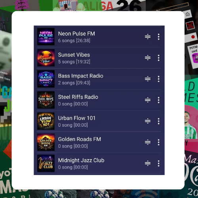Open the Midnight Jazz Club playlist title
The height and width of the screenshot is (198, 198).
tap(81, 160)
